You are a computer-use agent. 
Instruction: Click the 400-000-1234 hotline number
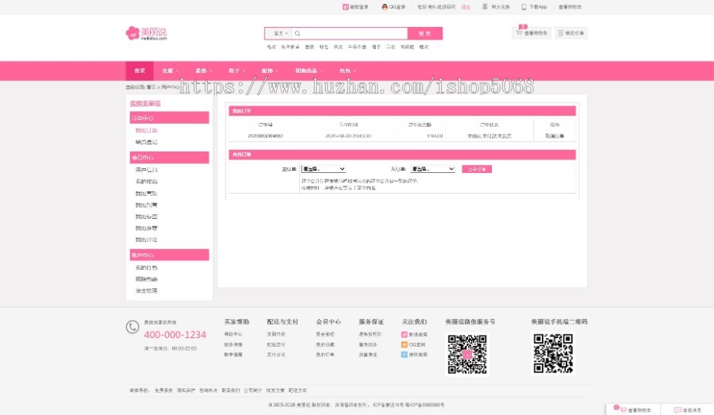175,335
